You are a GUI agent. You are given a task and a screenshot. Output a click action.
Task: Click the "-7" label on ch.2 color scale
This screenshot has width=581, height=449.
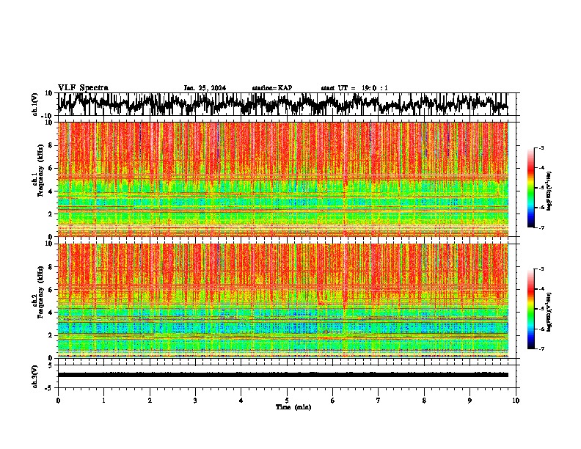pyautogui.click(x=541, y=349)
